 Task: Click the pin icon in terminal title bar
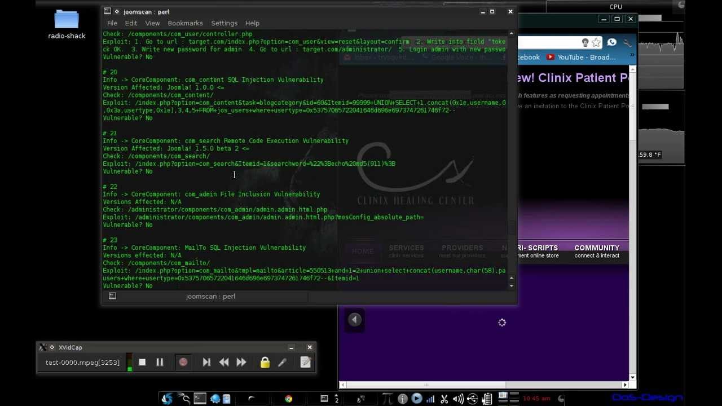(117, 11)
